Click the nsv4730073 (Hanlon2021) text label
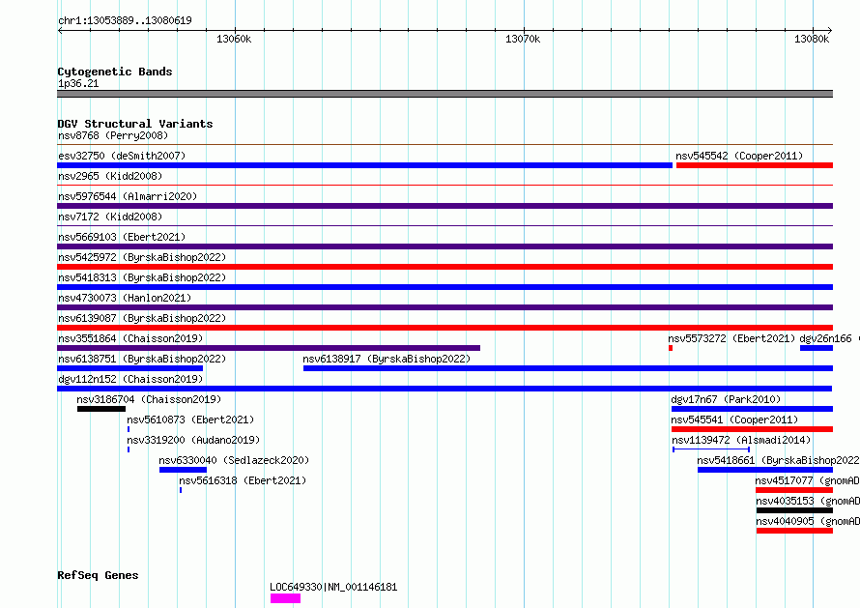The image size is (860, 608). (x=125, y=298)
